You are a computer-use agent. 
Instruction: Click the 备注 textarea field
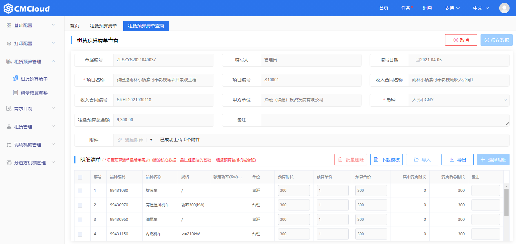(385, 120)
